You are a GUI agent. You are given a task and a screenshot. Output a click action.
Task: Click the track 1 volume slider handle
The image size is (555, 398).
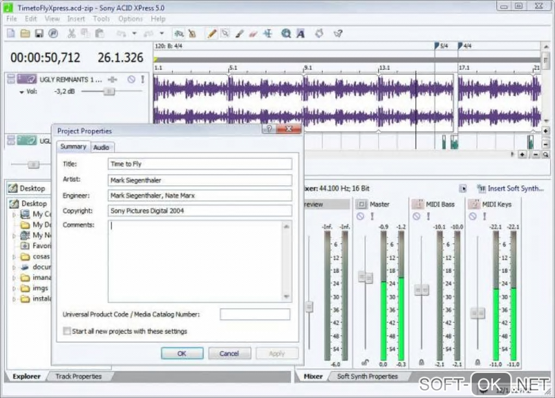[109, 91]
